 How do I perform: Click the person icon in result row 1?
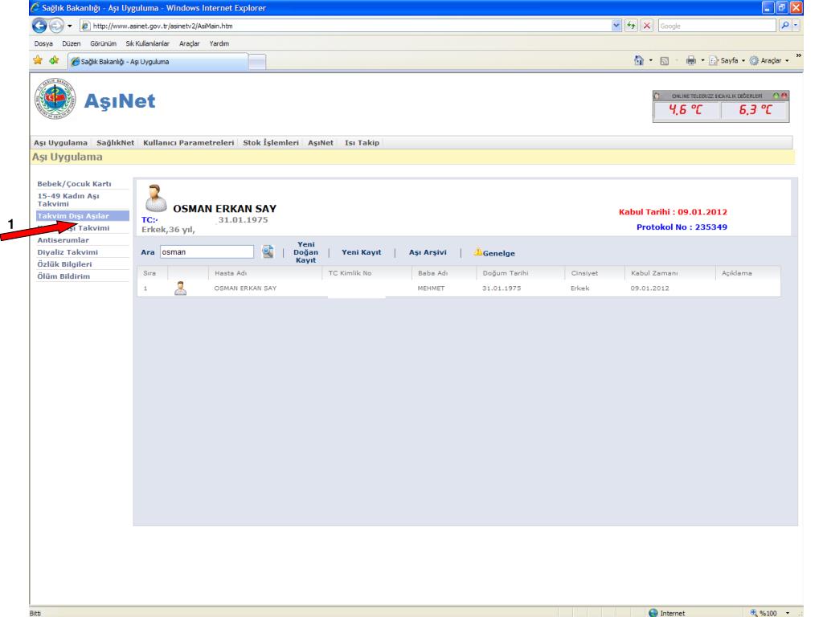pos(180,288)
